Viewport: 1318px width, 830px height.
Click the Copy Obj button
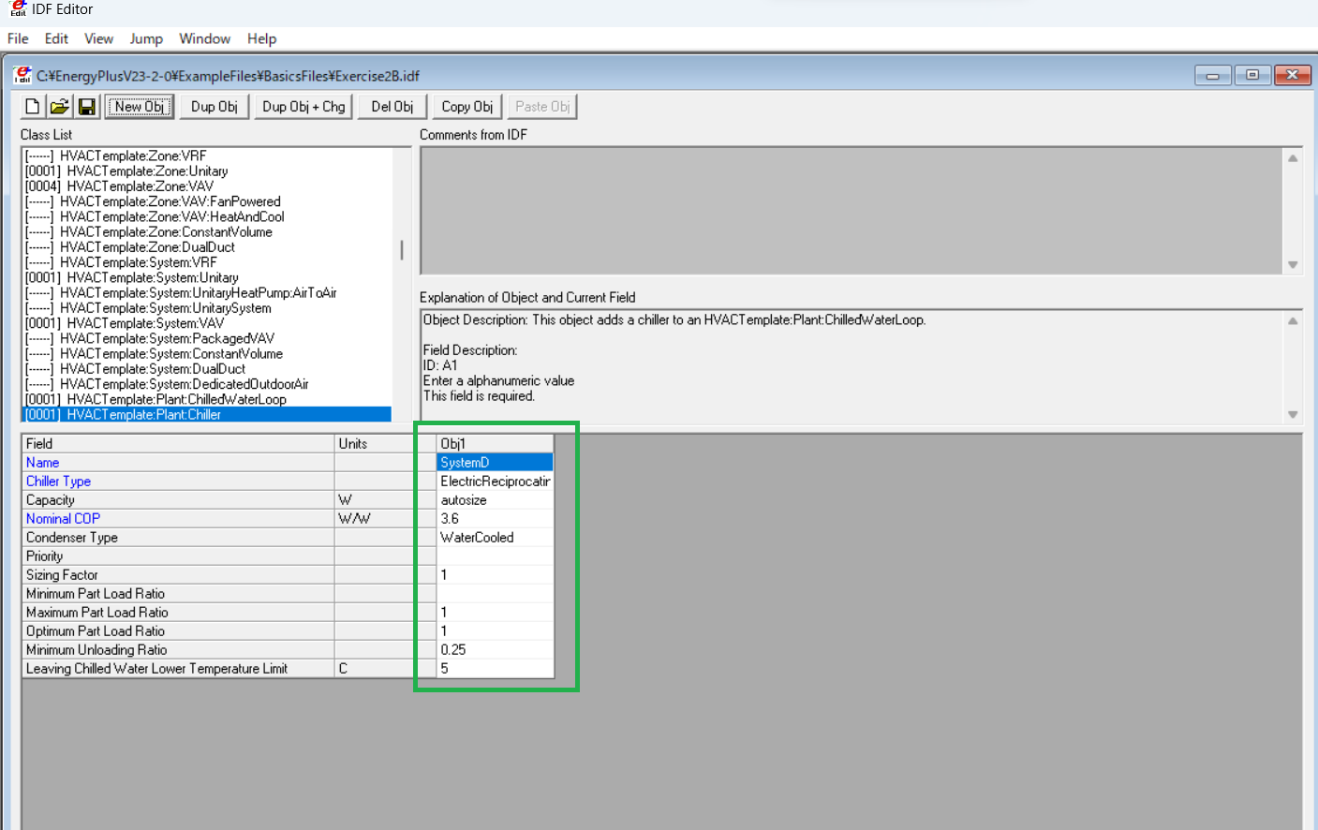467,107
